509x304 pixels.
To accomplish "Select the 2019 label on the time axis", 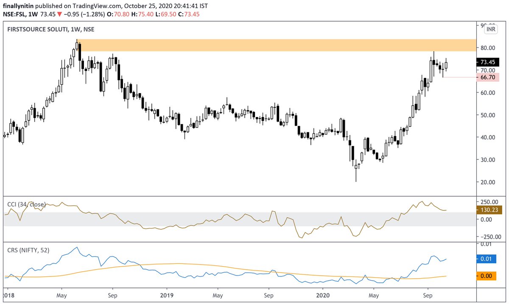I will point(167,295).
